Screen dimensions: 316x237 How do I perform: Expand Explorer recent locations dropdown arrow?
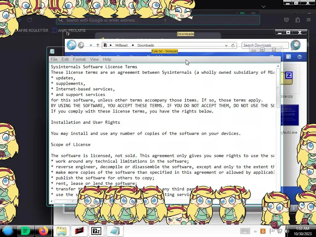[x=91, y=45]
